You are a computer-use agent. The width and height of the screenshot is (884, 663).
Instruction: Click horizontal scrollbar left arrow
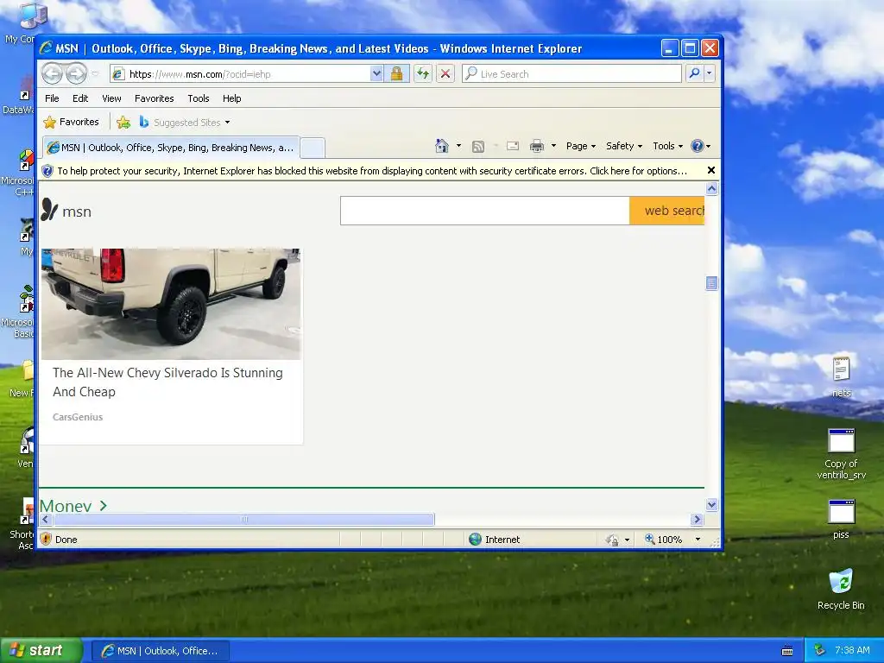(47, 519)
